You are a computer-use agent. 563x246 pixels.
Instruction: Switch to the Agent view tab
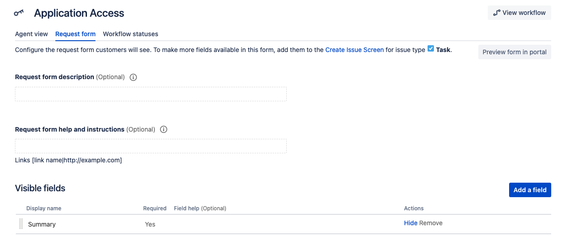(x=31, y=34)
